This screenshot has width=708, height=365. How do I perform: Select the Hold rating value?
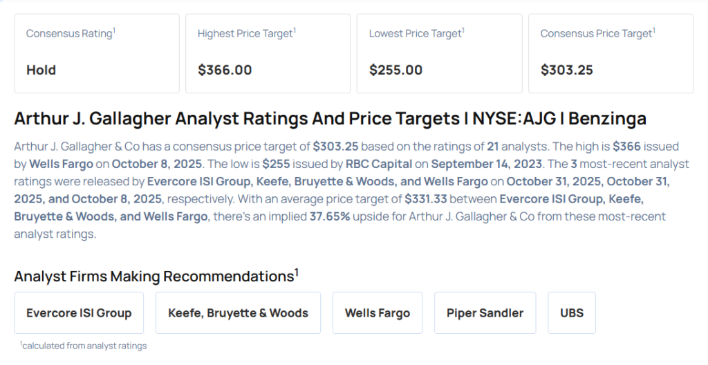(41, 70)
